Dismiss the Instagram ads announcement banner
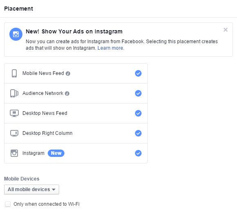 tap(226, 30)
